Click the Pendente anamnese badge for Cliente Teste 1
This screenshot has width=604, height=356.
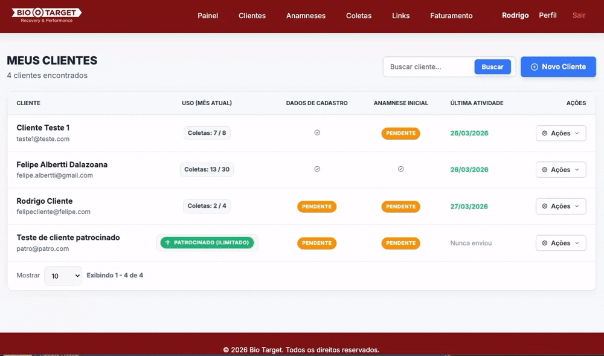[x=400, y=133]
